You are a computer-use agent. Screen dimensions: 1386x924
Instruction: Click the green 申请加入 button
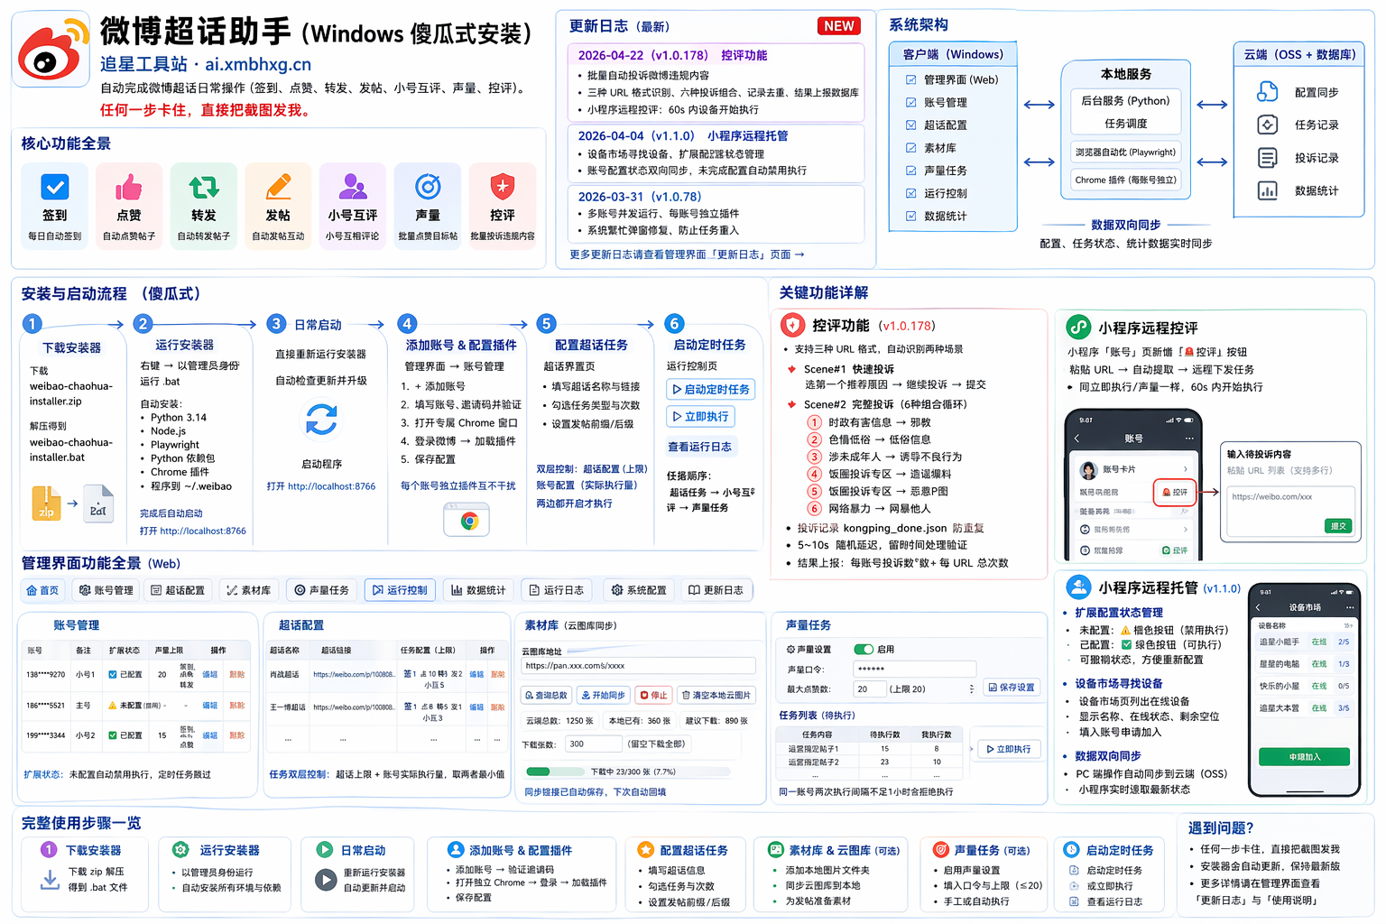(1305, 757)
